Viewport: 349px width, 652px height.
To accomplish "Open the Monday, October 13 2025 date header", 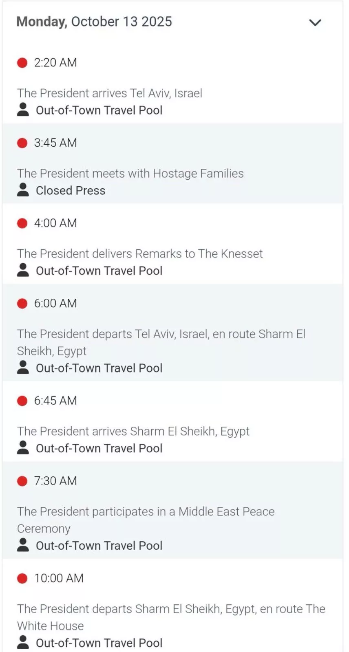I will pos(94,22).
